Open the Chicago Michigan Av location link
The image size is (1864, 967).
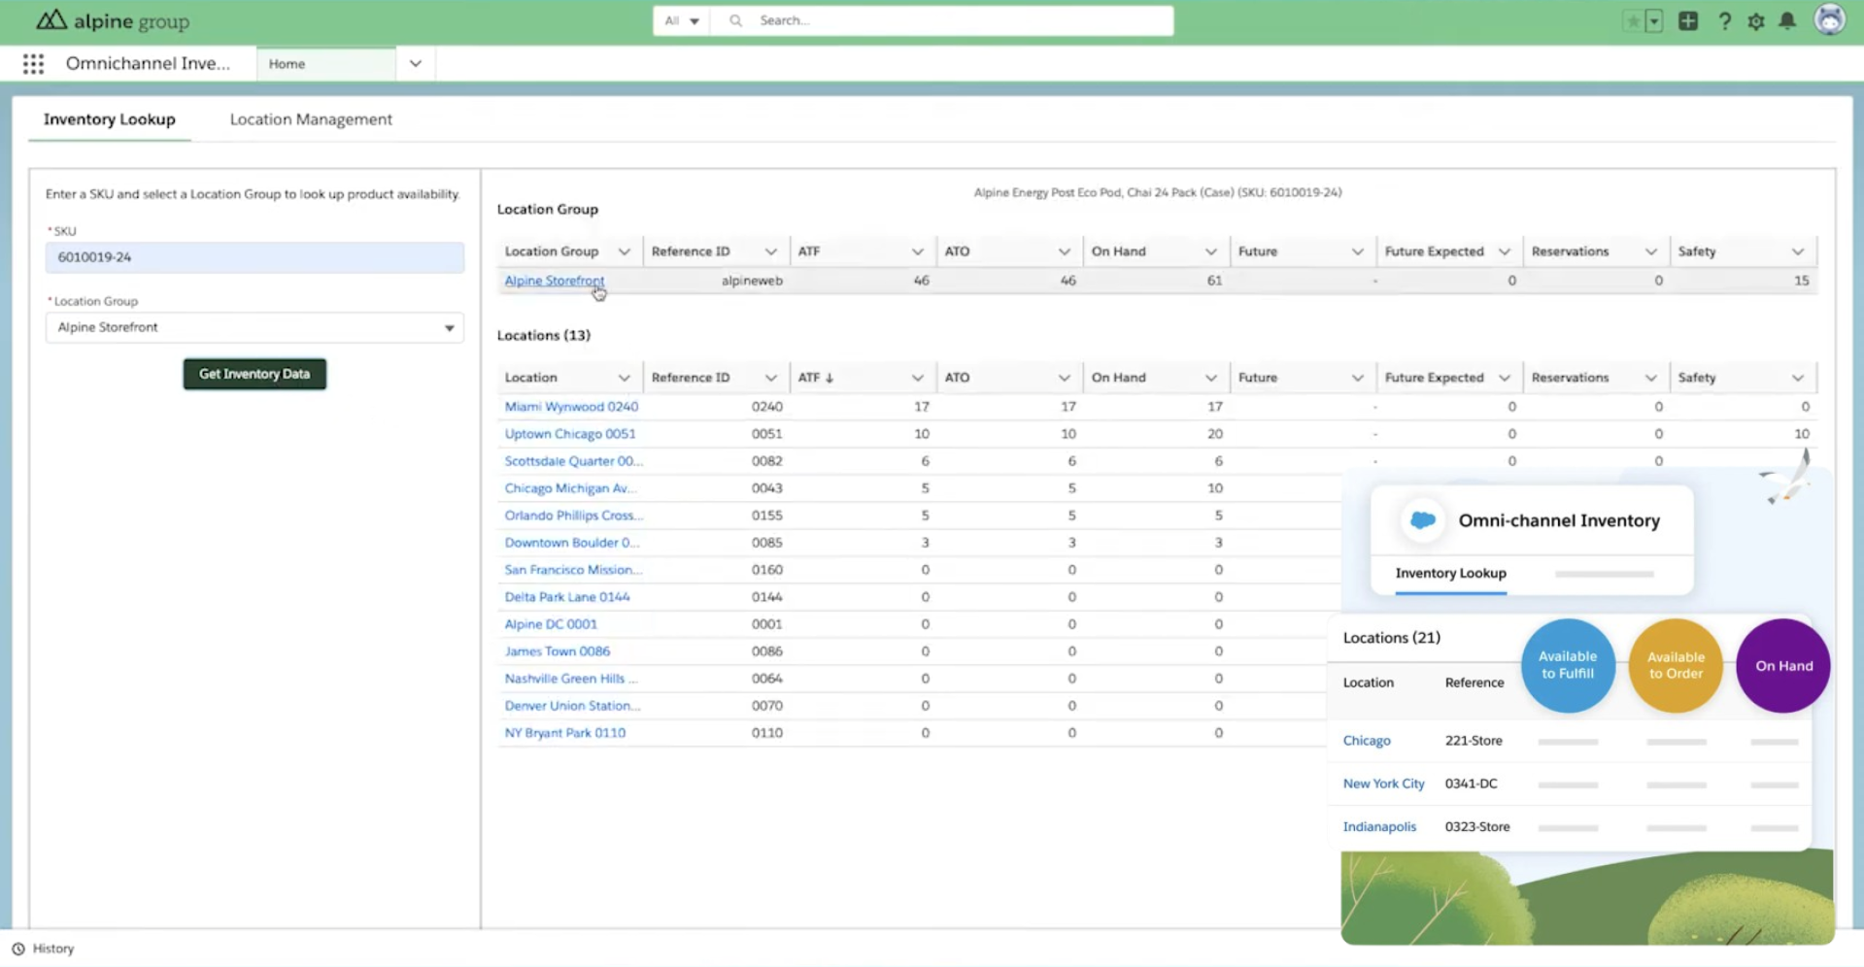570,488
